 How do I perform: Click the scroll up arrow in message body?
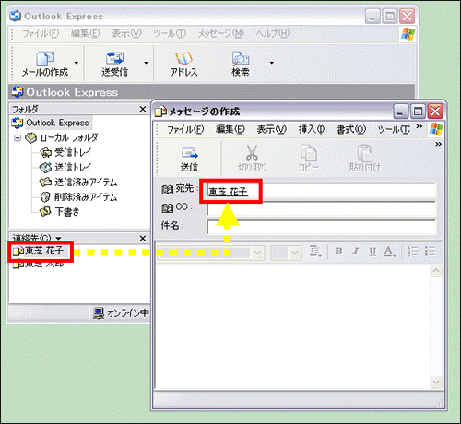pos(436,271)
